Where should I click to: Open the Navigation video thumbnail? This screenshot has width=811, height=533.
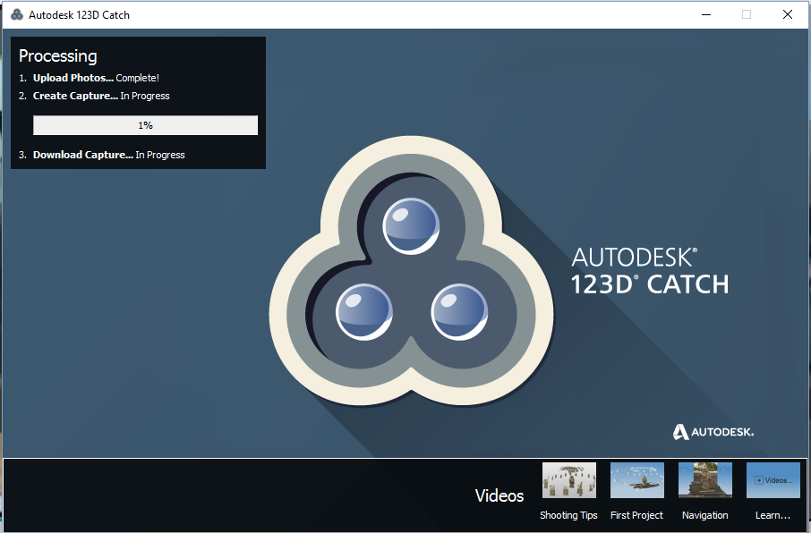tap(705, 479)
